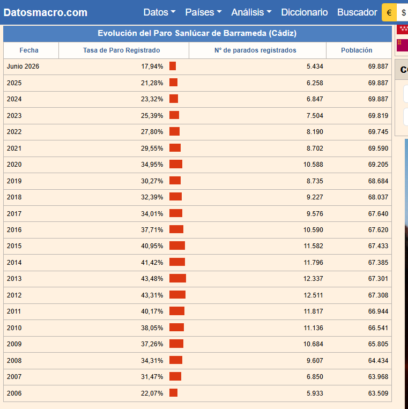This screenshot has width=408, height=409.
Task: Select the 69.819 population value
Action: [379, 115]
